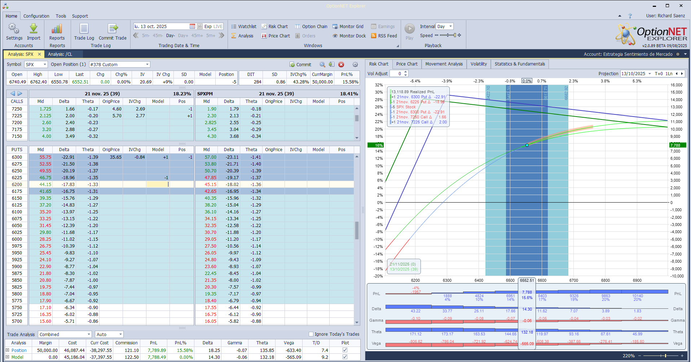This screenshot has height=362, width=691.
Task: Expand the Model row in analysis table
Action: pos(8,357)
